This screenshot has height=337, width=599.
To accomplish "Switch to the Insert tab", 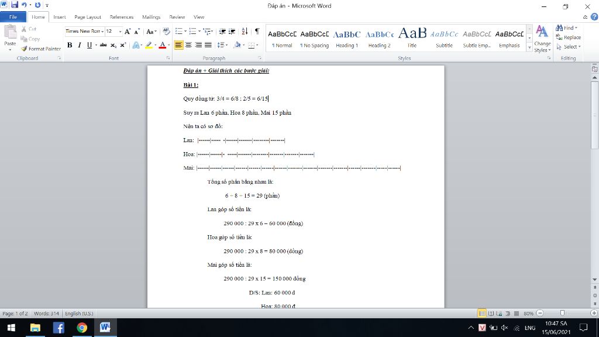I will click(x=59, y=17).
